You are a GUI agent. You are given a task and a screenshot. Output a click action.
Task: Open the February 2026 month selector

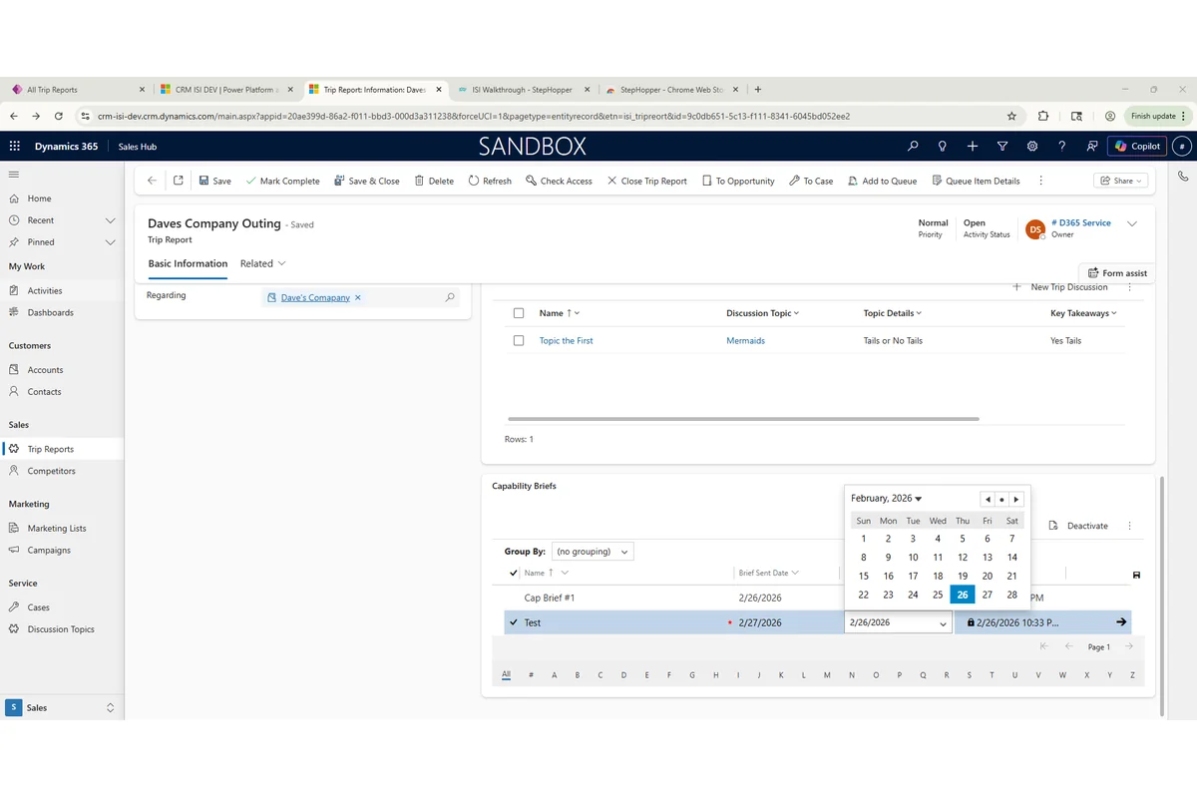886,498
